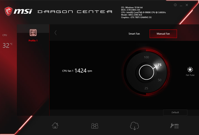Screen dimensions: 199x135
Task: Click the MSI dragon shield logo
Action: tap(9, 11)
